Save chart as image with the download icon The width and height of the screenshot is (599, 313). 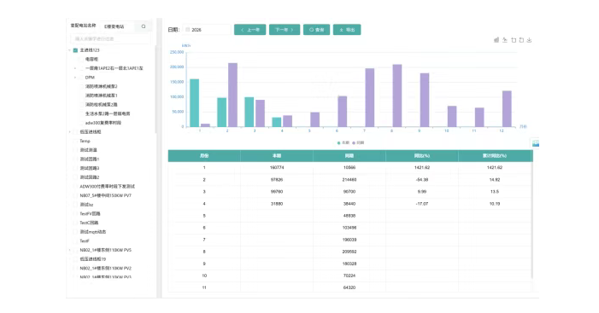click(x=529, y=40)
